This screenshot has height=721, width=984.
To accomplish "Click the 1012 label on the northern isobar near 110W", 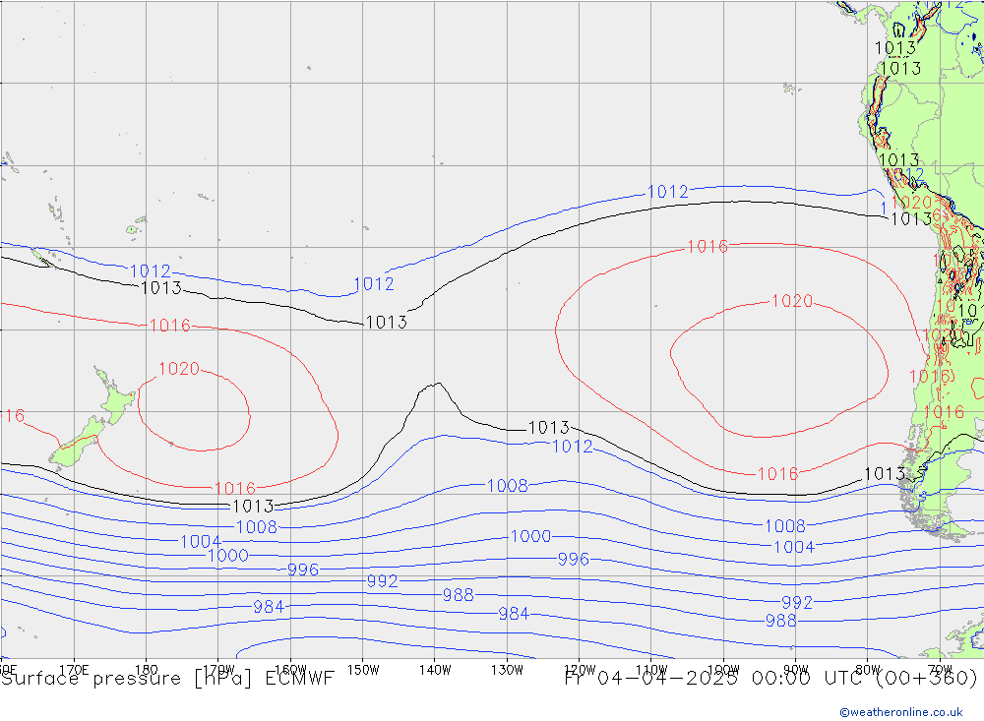I will click(668, 192).
